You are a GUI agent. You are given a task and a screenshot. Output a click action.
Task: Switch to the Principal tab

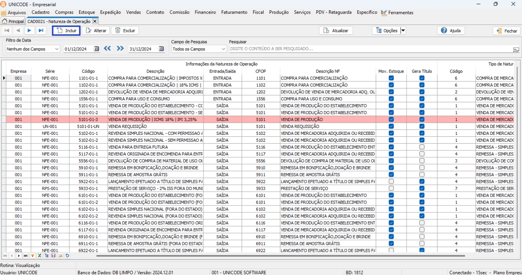click(x=13, y=21)
